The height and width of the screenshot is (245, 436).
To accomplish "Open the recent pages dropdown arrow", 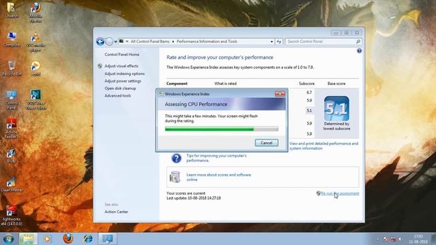I will point(115,42).
